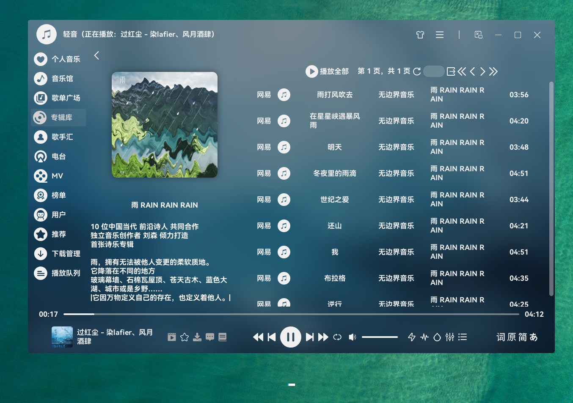Pause the current playback
The width and height of the screenshot is (573, 403).
[x=291, y=337]
